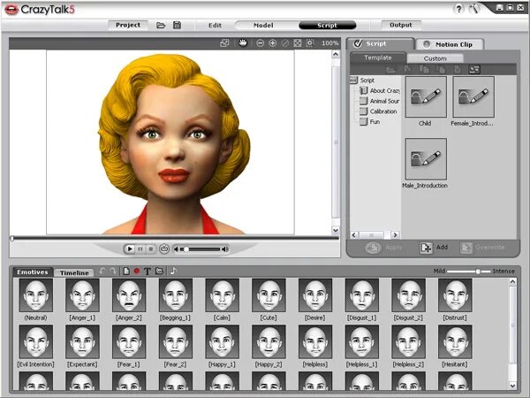Mute audio with the speaker icon
Screen dimensions: 530x398
176,249
